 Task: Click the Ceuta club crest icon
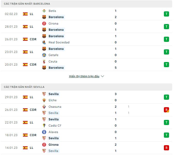click(44, 61)
